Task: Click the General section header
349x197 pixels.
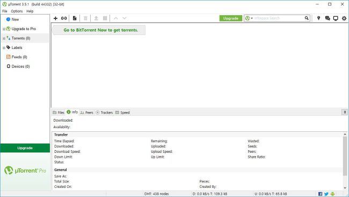Action: click(x=61, y=170)
